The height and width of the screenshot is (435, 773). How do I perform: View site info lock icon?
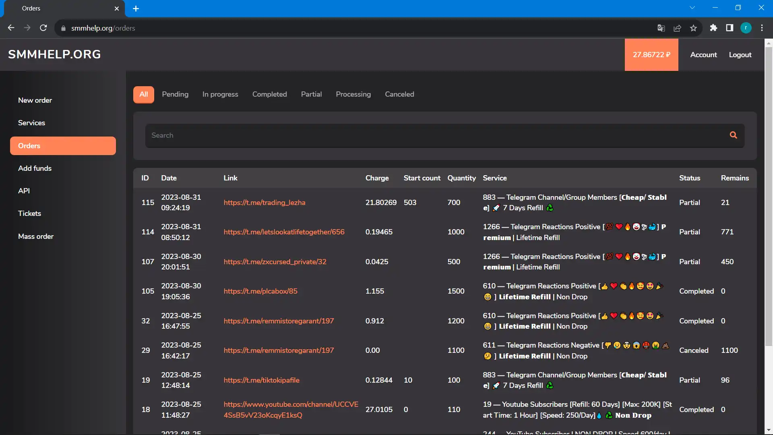point(63,28)
